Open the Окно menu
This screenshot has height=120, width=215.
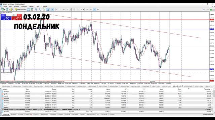pos(38,7)
